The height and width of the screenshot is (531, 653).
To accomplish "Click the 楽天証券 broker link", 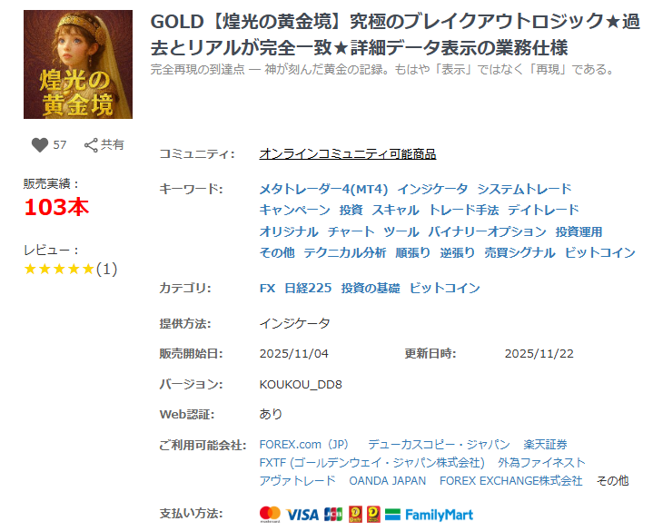I will 545,445.
